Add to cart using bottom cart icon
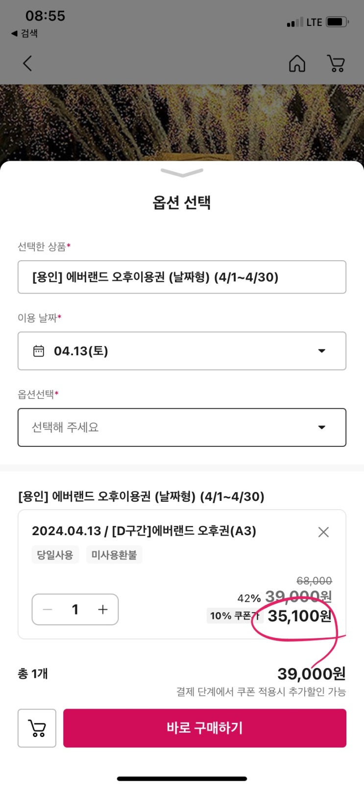This screenshot has width=364, height=788. click(x=37, y=728)
